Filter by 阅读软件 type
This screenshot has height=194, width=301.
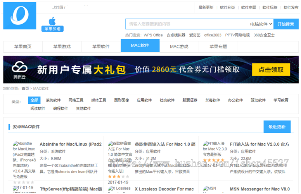38,108
